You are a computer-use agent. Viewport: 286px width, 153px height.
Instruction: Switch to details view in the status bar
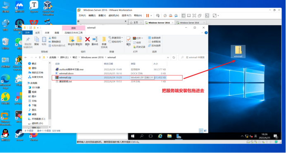point(201,131)
